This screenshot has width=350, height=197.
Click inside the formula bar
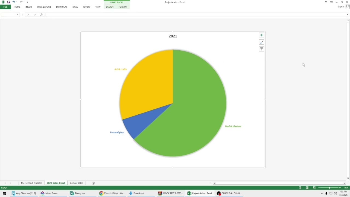pyautogui.click(x=196, y=15)
